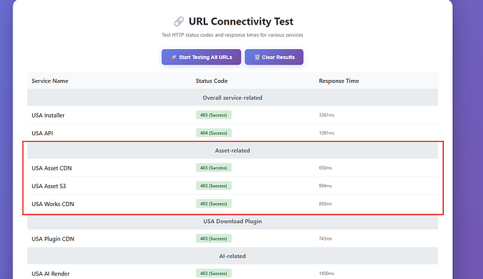The image size is (483, 279).
Task: Click the USA Installer service name
Action: (48, 116)
